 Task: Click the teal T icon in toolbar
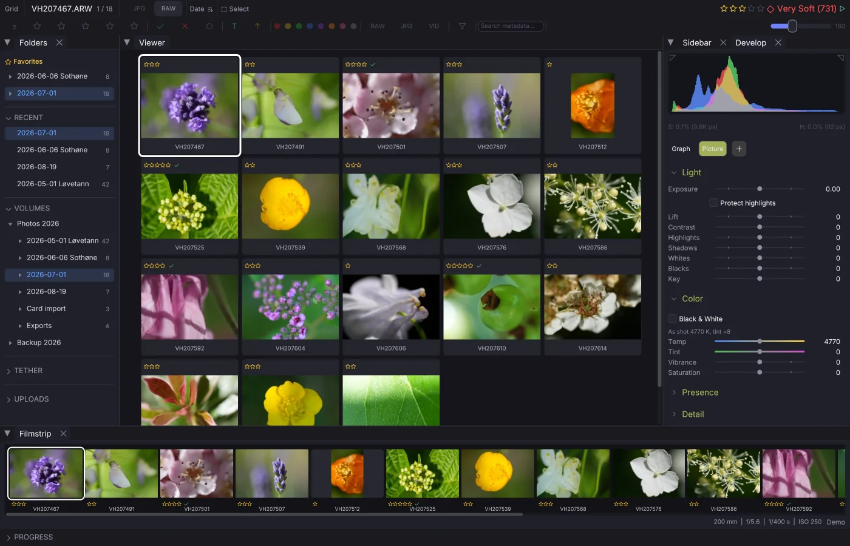point(234,26)
